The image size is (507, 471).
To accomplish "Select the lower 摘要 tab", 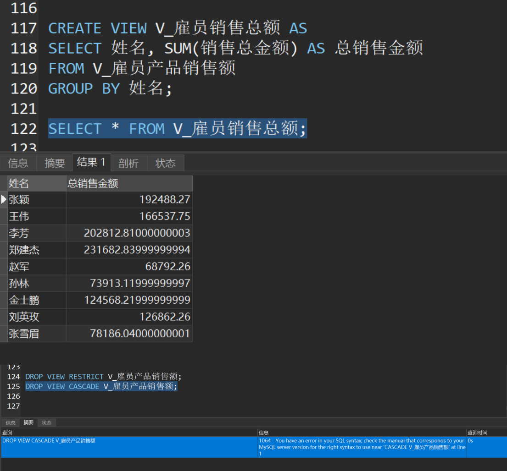I will 28,422.
